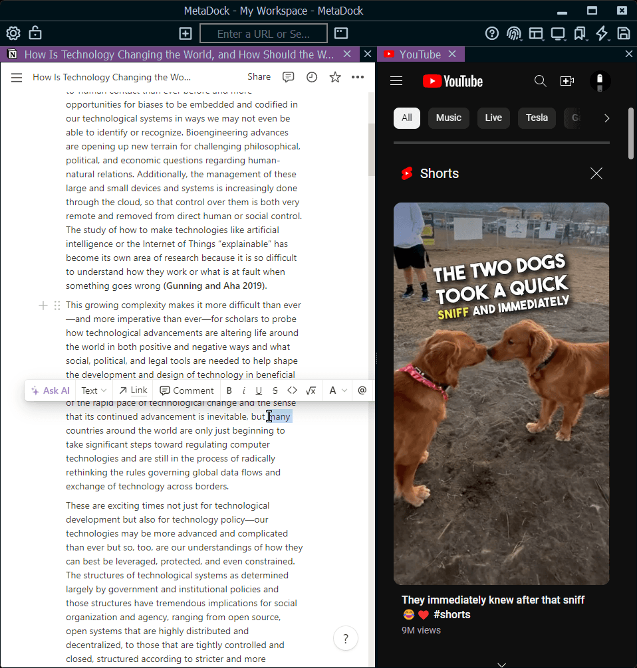Select the Live filter chip
Screen dimensions: 637x668
(x=493, y=118)
